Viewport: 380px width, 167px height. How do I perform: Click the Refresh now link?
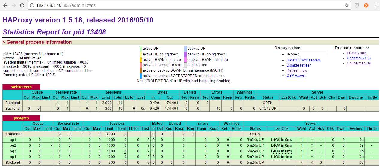(297, 70)
